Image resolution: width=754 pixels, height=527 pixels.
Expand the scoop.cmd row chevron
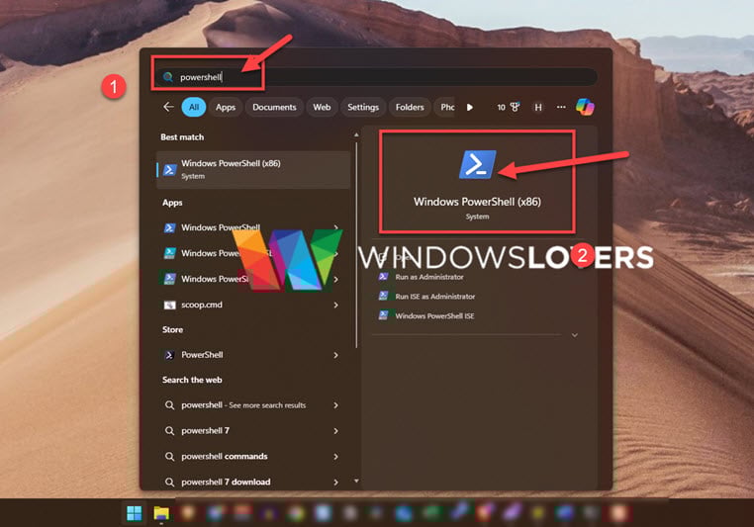[335, 306]
